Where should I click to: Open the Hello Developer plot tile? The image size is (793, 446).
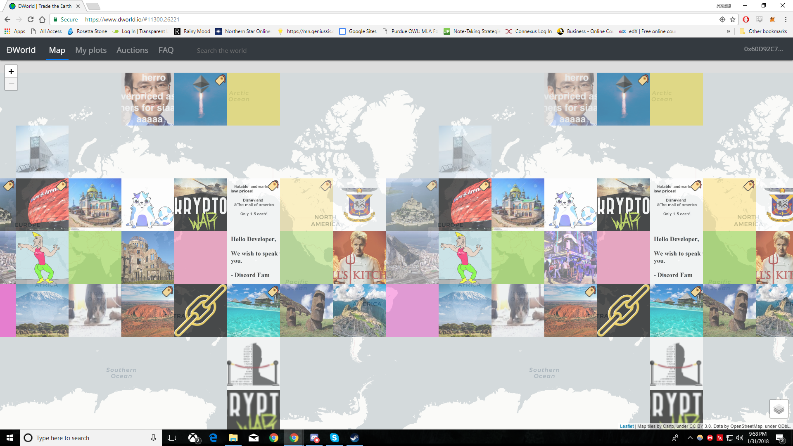[254, 257]
